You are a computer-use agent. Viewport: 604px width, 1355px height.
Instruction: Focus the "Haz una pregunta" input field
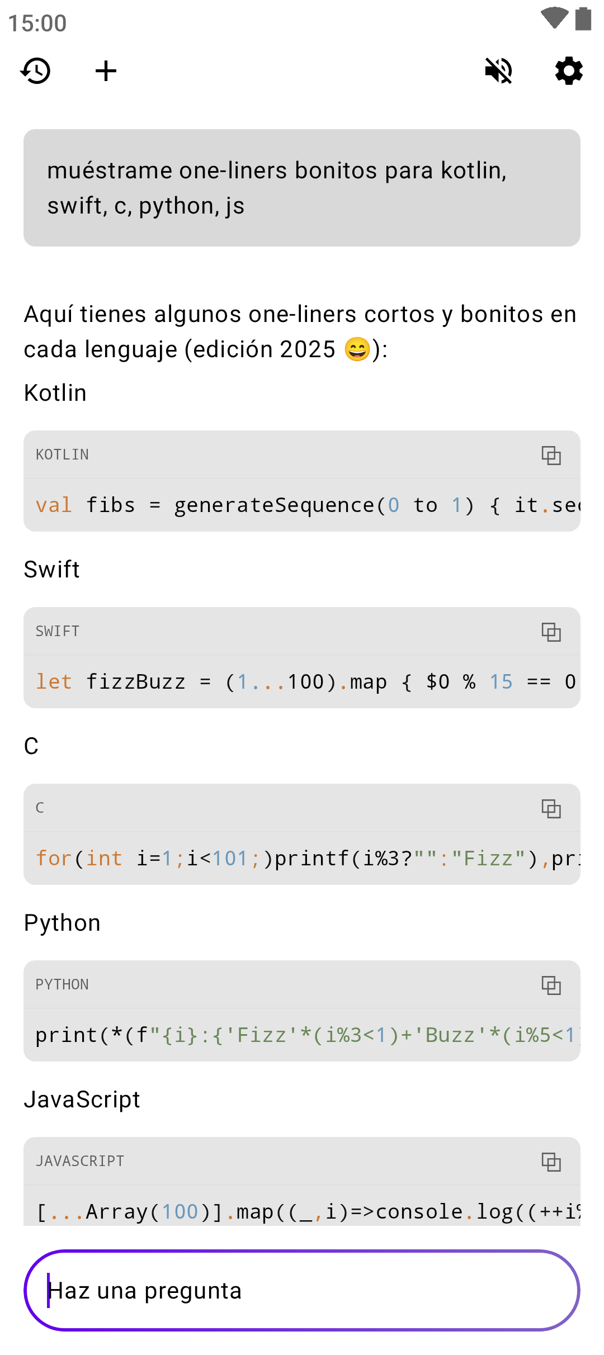302,1291
